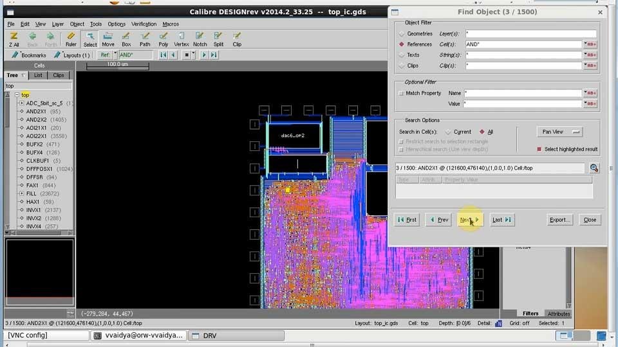Select the Geometries radio button
The image size is (618, 347).
click(402, 34)
